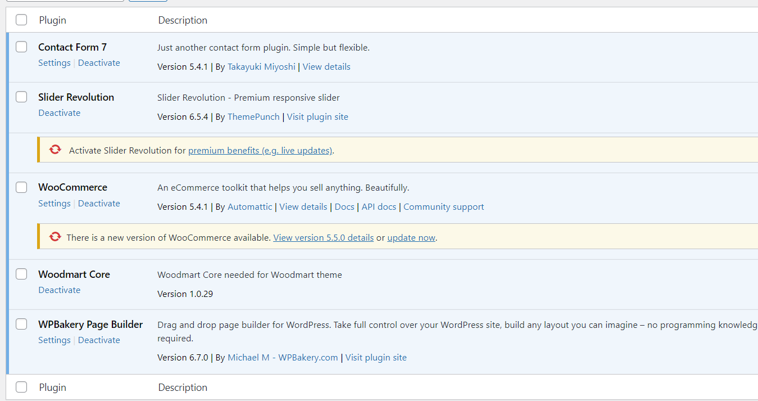This screenshot has height=401, width=758.
Task: Open Michael M - WPBakery.com link
Action: 283,358
